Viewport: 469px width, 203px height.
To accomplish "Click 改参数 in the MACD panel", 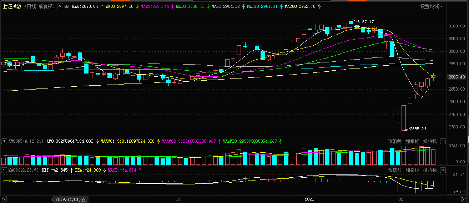I will point(395,170).
